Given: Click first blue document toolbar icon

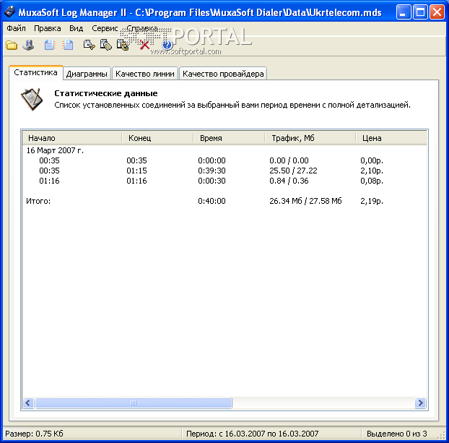Looking at the screenshot, I should [50, 46].
